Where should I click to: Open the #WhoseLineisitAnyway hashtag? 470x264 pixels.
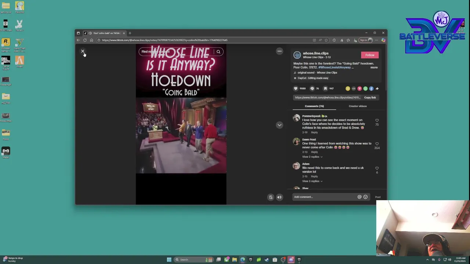(x=335, y=67)
